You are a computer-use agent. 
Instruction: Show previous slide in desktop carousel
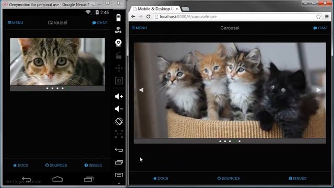point(141,90)
